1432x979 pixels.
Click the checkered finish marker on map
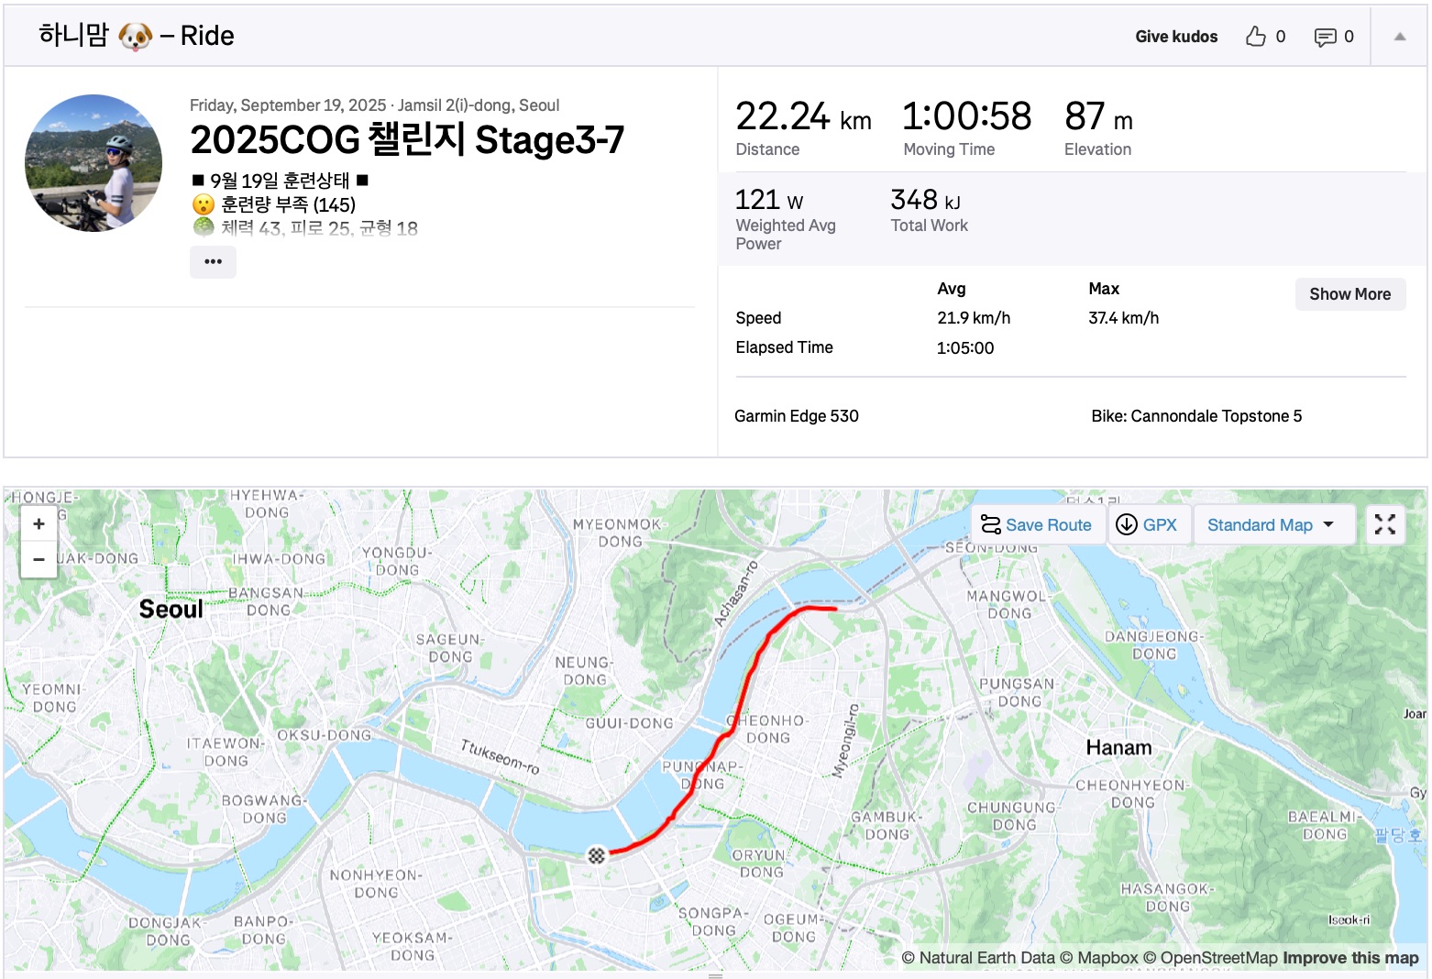tap(597, 855)
